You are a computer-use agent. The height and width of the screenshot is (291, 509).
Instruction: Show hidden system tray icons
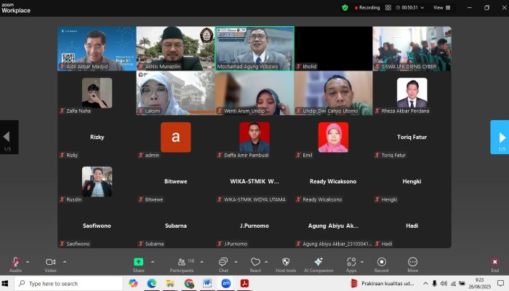tap(425, 284)
